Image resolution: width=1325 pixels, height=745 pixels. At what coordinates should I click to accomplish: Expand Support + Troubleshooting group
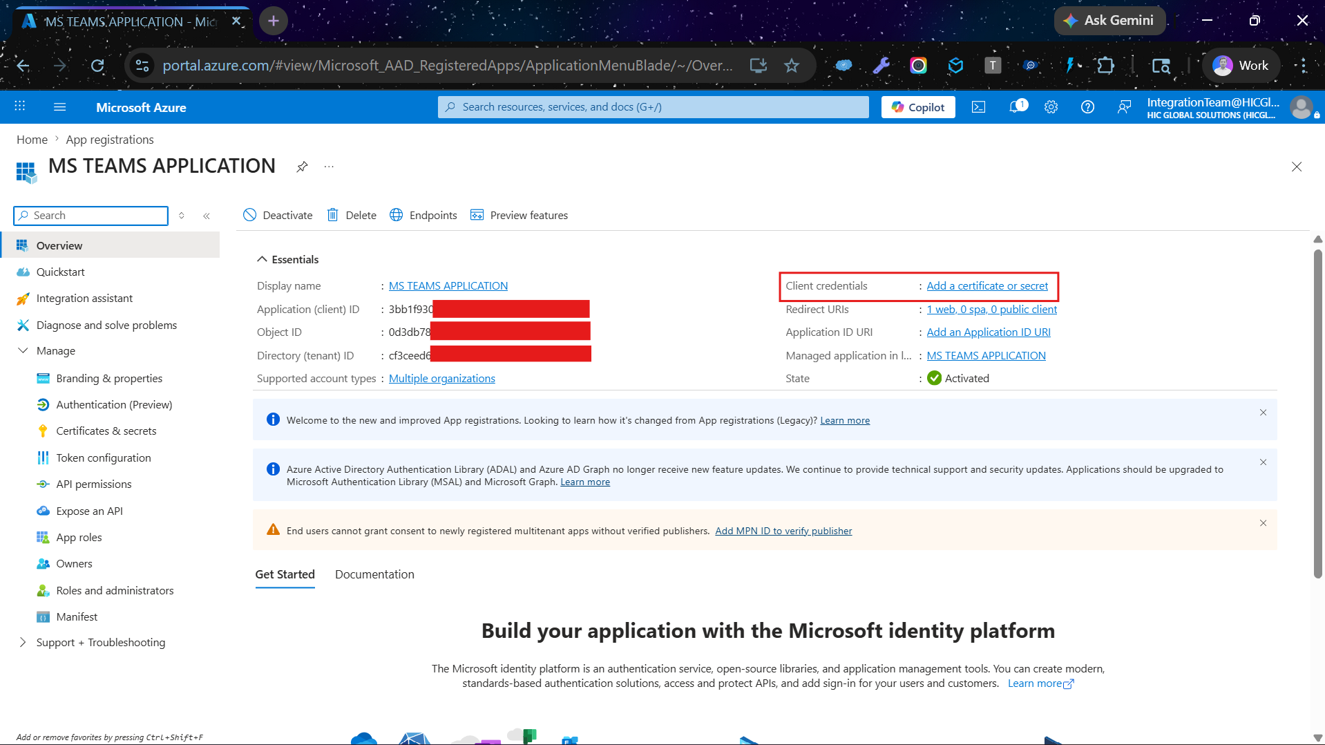click(x=23, y=642)
